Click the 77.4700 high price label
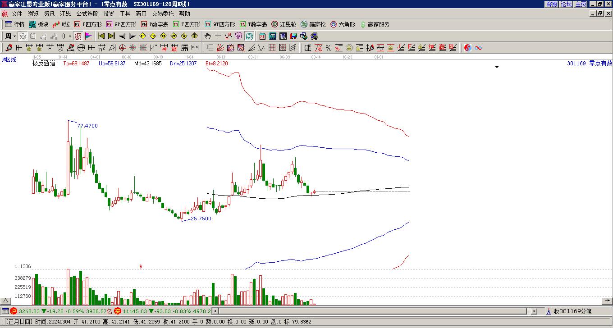 pos(87,126)
